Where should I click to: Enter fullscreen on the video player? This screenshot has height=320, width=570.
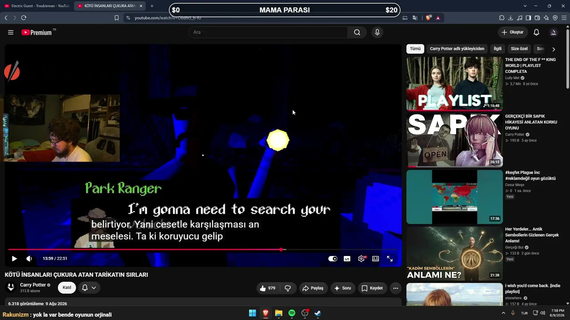390,259
